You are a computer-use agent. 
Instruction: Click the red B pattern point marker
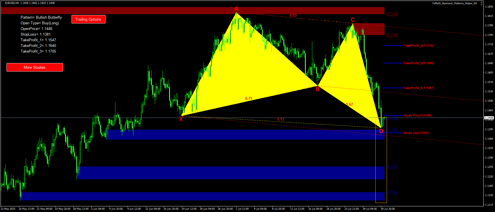pyautogui.click(x=318, y=89)
